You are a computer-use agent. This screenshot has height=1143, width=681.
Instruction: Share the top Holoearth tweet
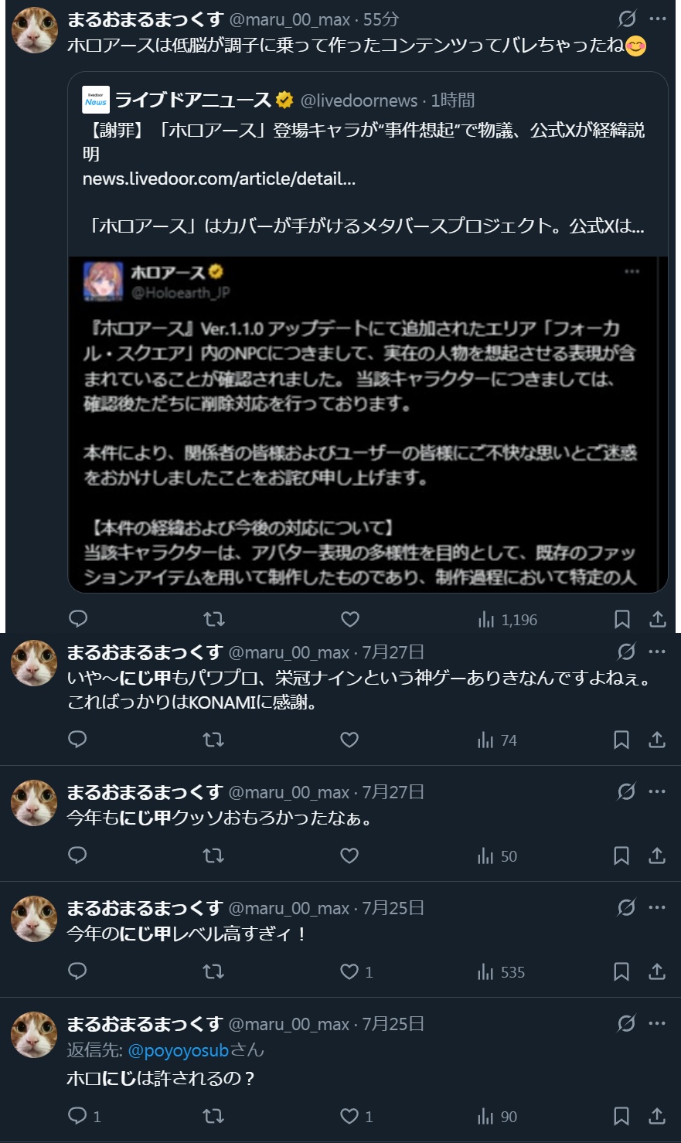tap(657, 619)
